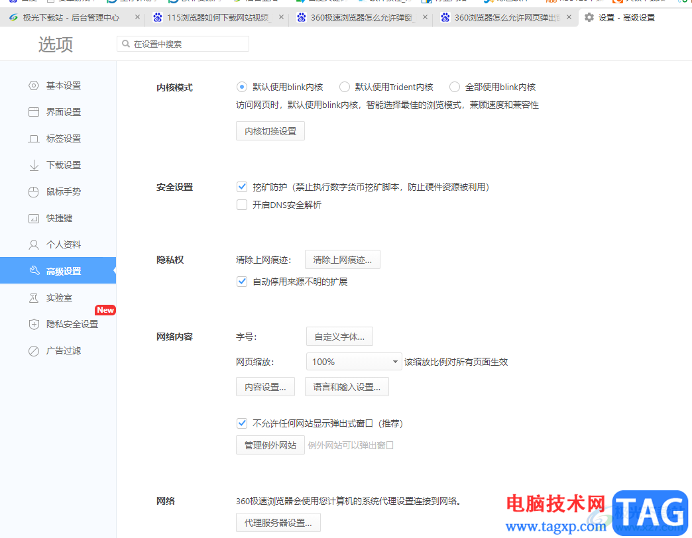Click the 界面设置 window icon
Viewport: 692px width, 538px height.
click(34, 112)
